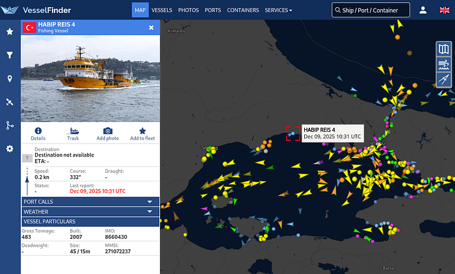
Task: Open vessel Details info icon
Action: [38, 134]
